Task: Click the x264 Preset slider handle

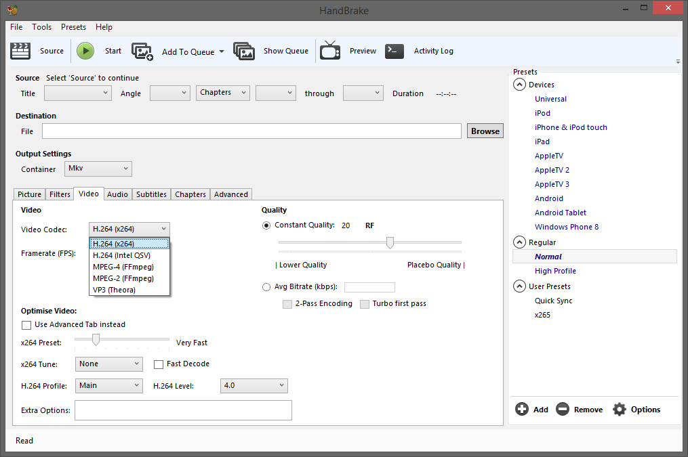Action: click(x=96, y=340)
